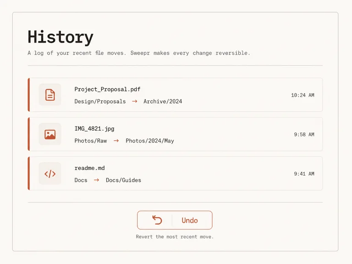Click the 'A log of your recent file moves' subtitle

[x=139, y=53]
